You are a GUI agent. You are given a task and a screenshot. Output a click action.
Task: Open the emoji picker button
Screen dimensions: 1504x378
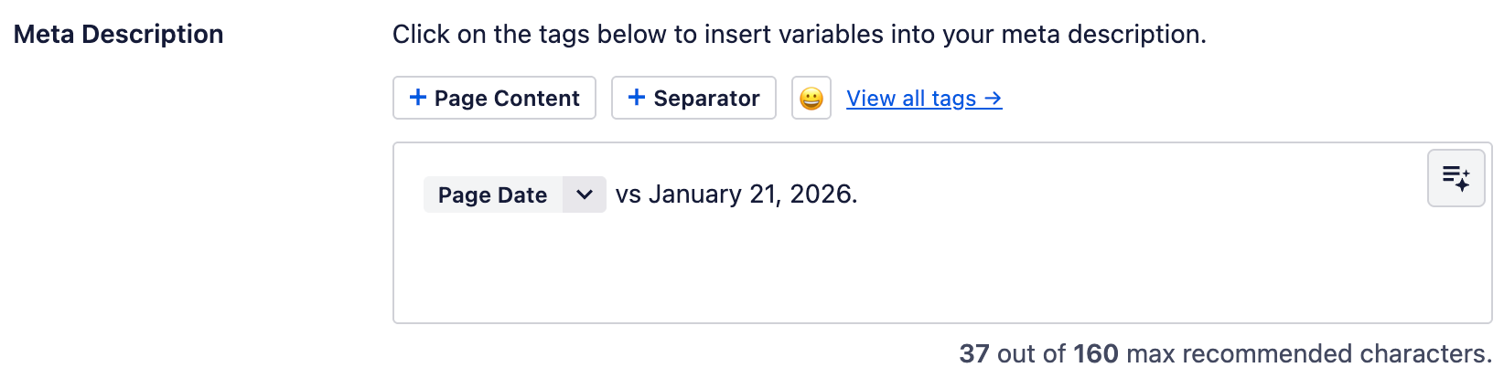(x=811, y=99)
